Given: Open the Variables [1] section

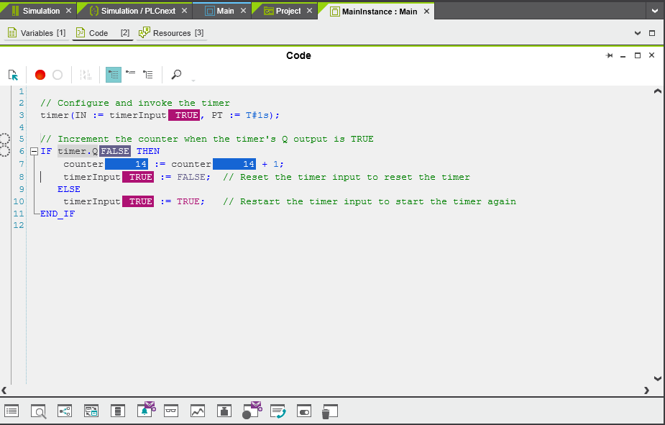Looking at the screenshot, I should click(x=37, y=33).
